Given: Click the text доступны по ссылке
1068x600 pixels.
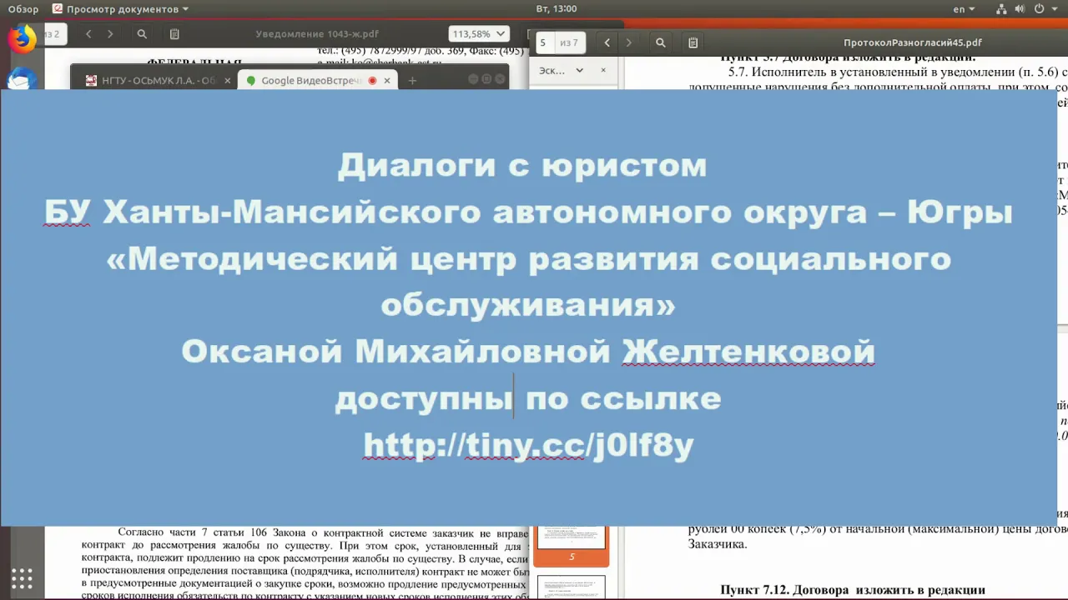Looking at the screenshot, I should pyautogui.click(x=528, y=398).
